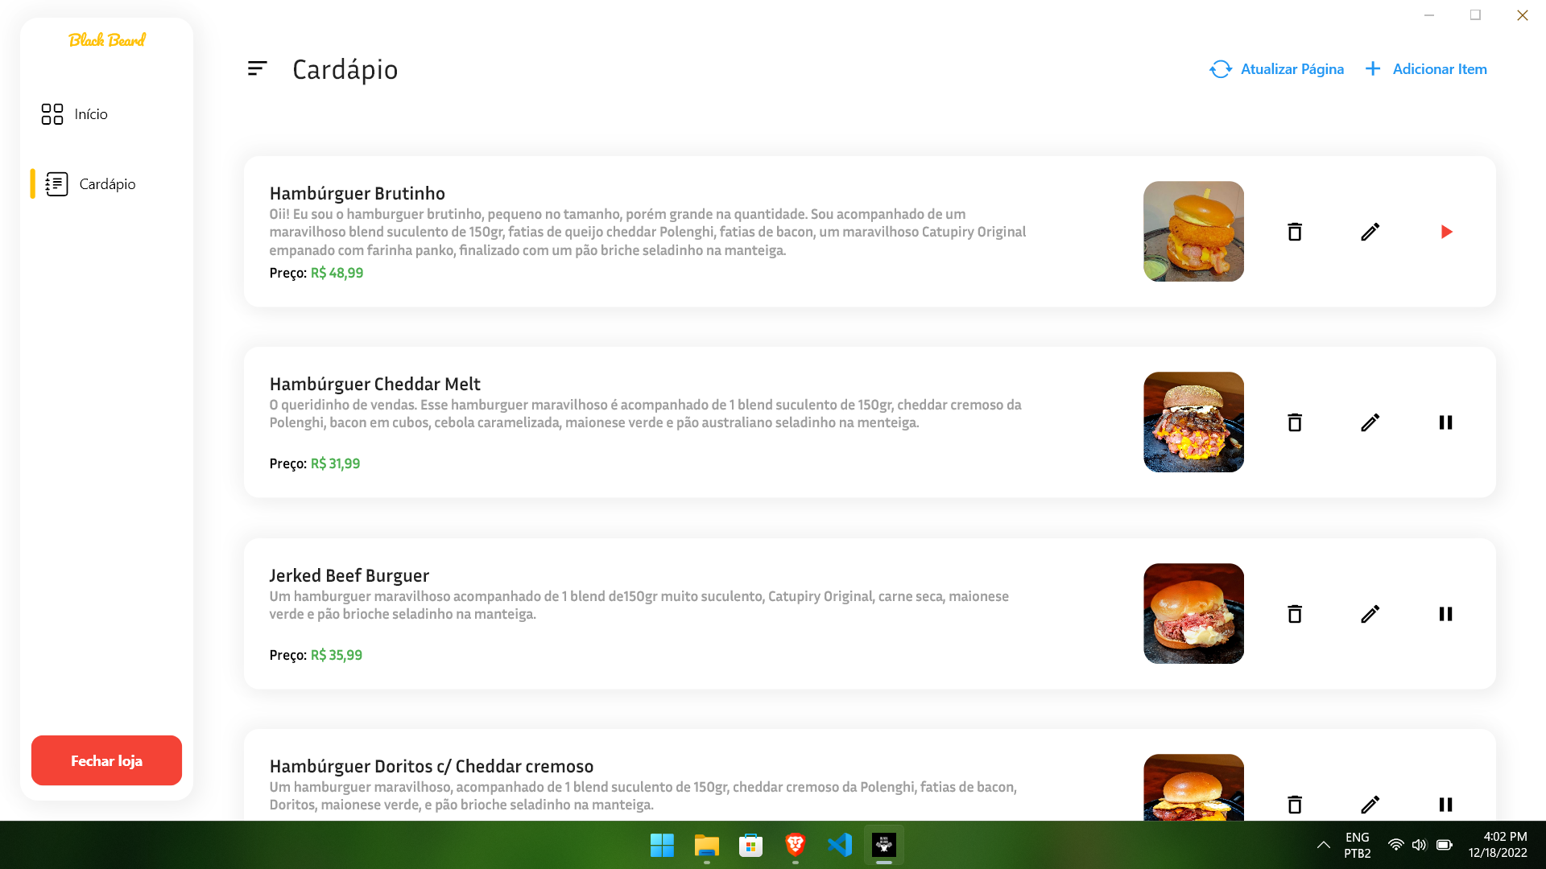Delete Jerked Beef Burguer via trash icon
The width and height of the screenshot is (1546, 869).
pyautogui.click(x=1295, y=613)
